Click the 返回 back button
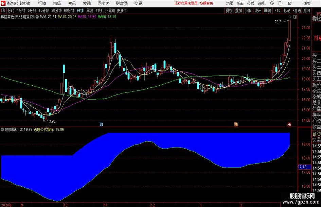This screenshot has height=207, width=321. tap(306, 11)
